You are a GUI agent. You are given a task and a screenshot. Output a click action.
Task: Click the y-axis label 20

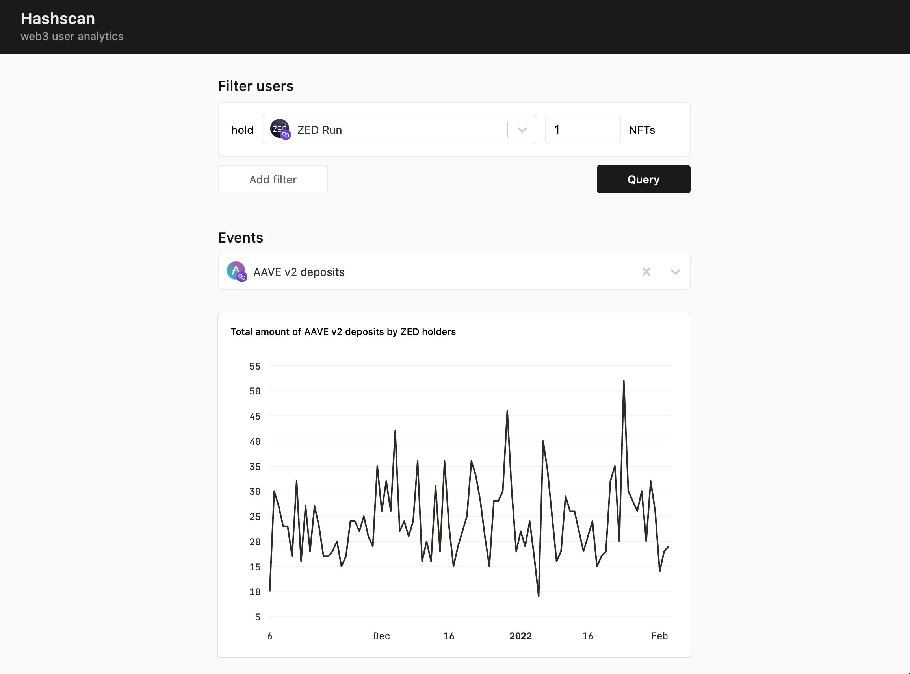255,542
